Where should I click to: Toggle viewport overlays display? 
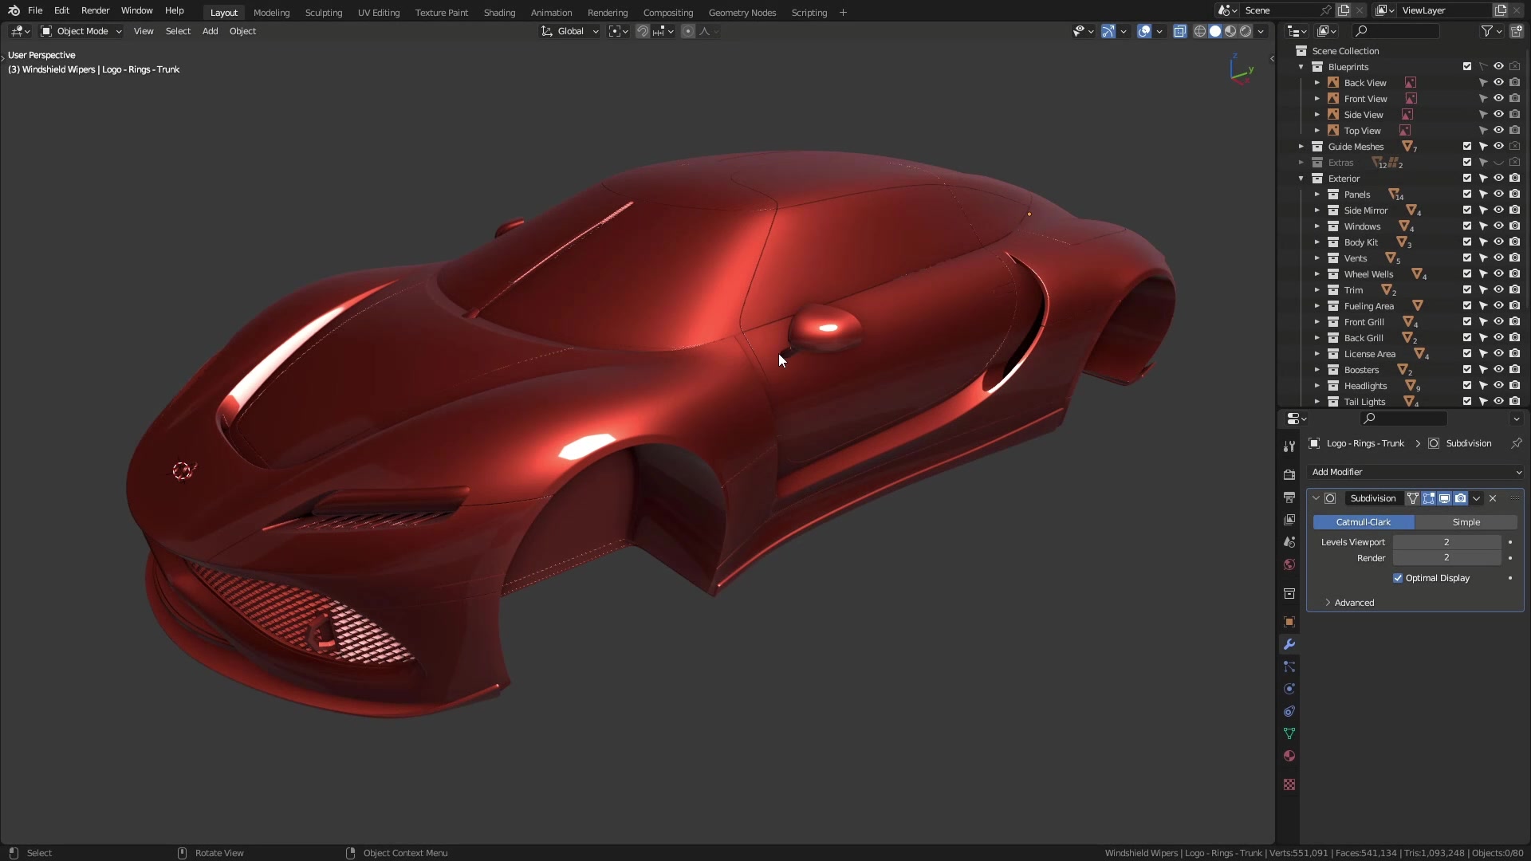click(1144, 31)
